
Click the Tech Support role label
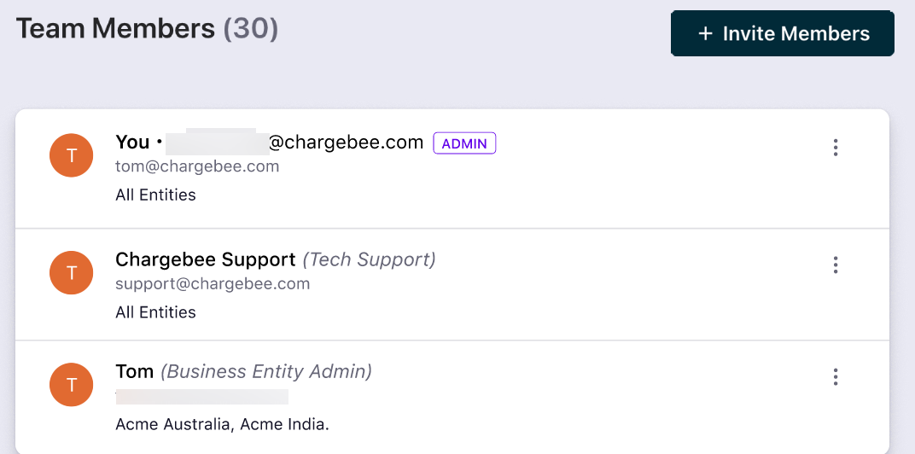point(370,259)
